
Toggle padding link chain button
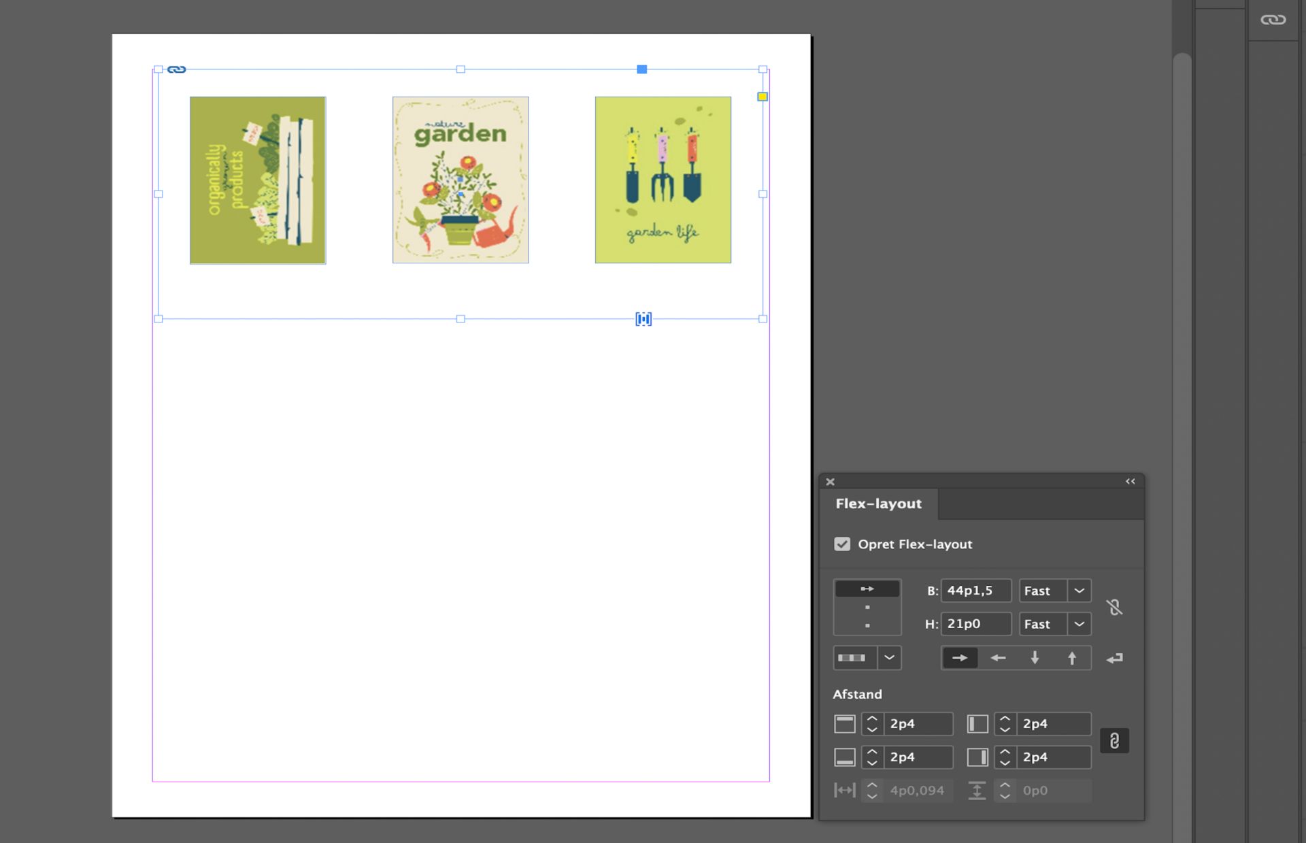[1114, 740]
